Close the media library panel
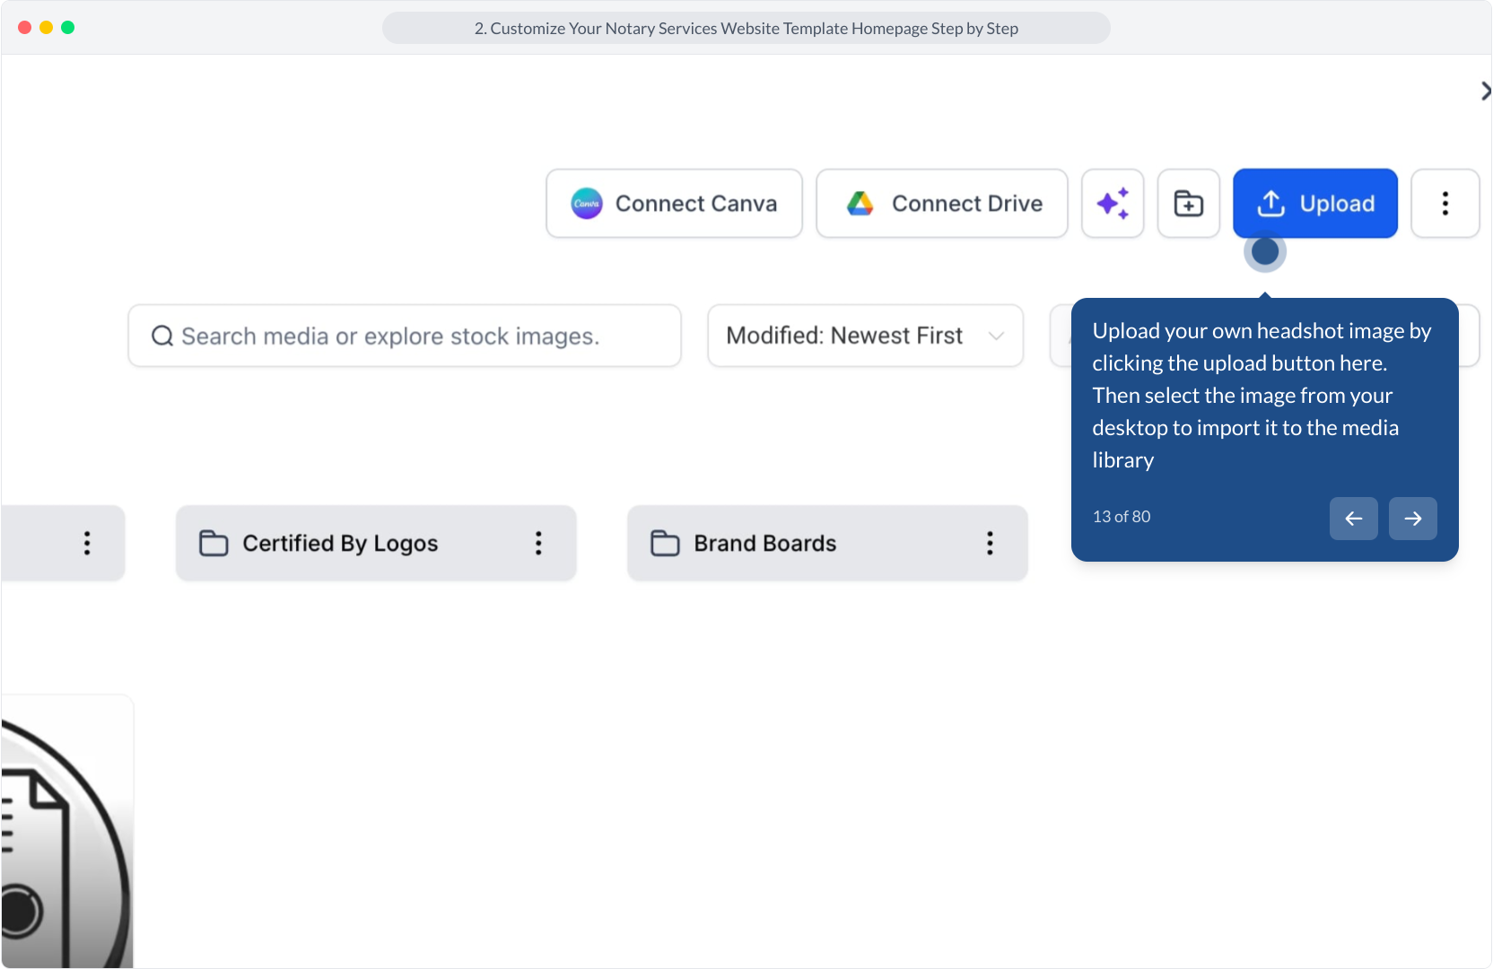 (1486, 91)
